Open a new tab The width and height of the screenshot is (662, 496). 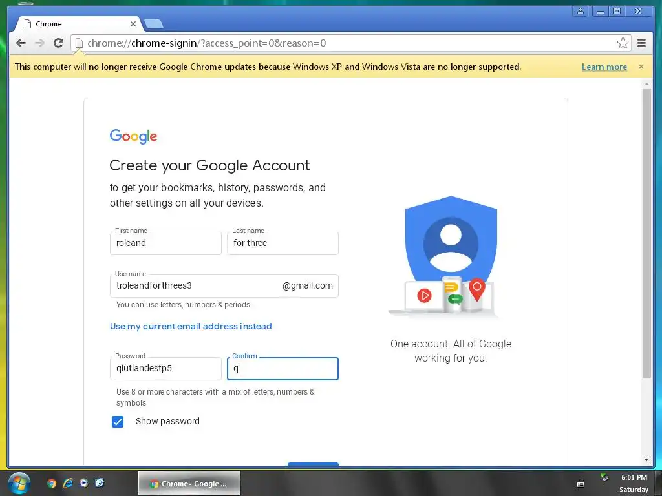coord(154,25)
